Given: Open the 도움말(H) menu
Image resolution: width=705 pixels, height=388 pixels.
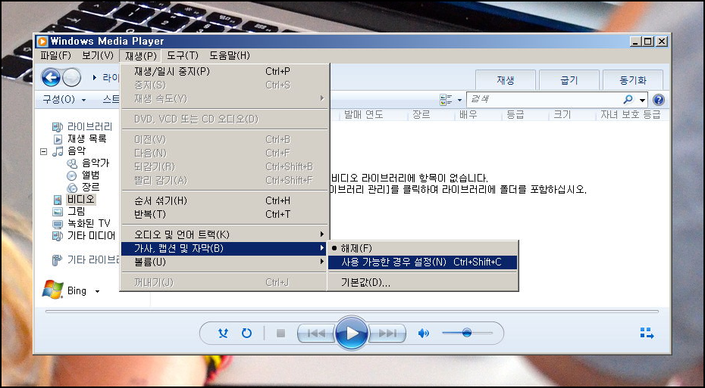Looking at the screenshot, I should point(229,56).
